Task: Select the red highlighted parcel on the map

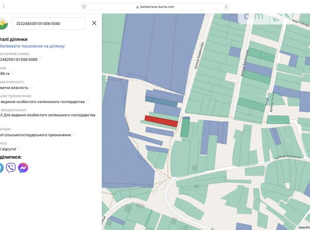Action: click(x=161, y=121)
